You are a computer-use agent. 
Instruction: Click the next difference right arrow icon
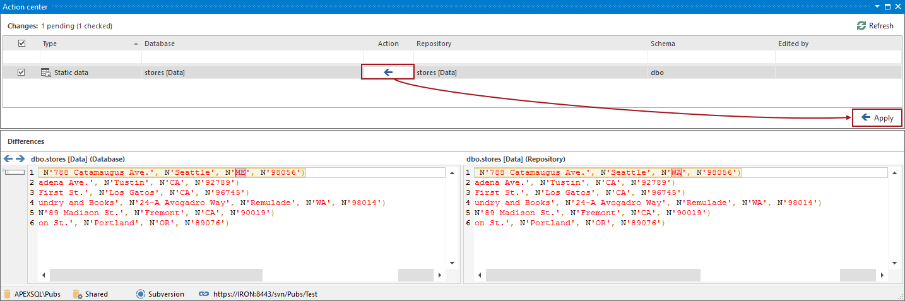point(20,159)
